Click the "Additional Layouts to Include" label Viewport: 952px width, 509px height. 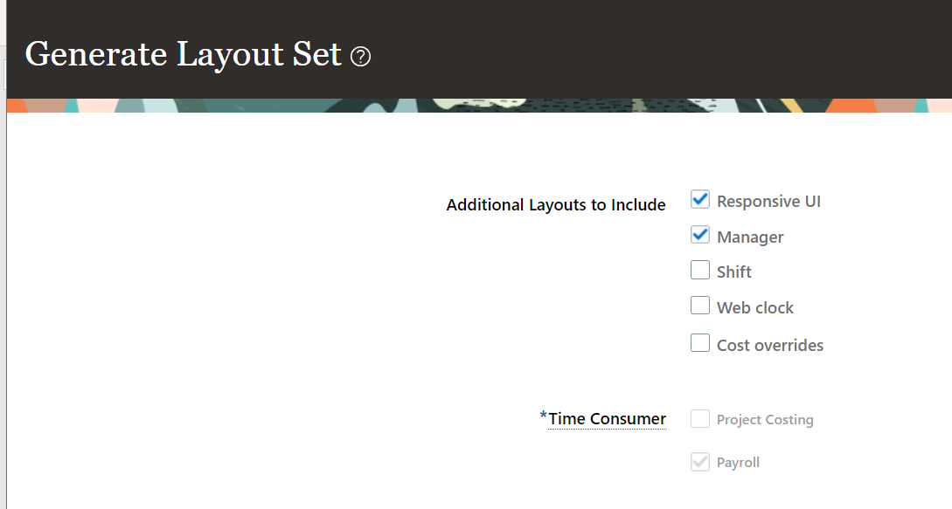point(556,204)
